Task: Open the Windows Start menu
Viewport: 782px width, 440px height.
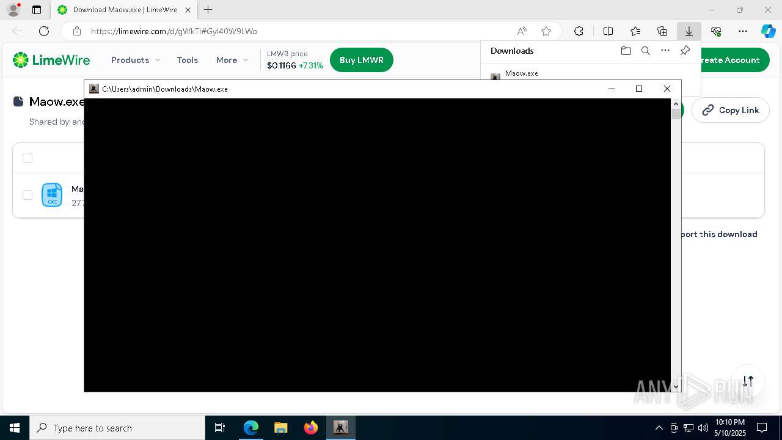Action: (x=15, y=428)
